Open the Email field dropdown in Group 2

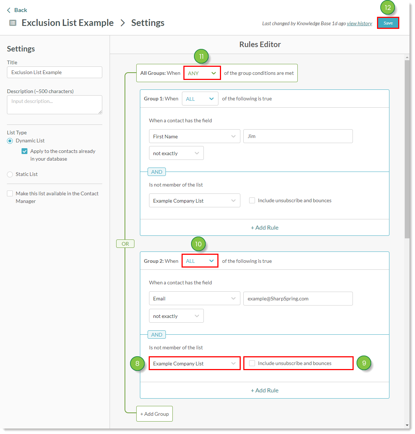(x=194, y=299)
